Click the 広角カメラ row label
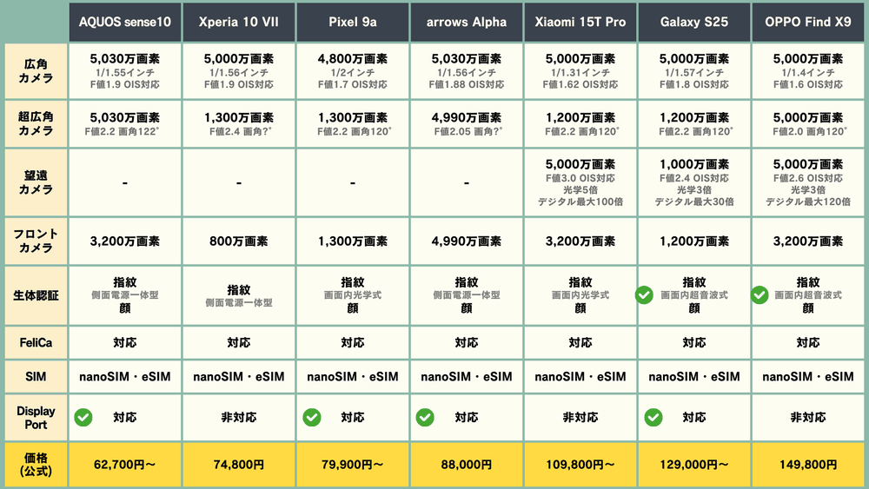Viewport: 869px width, 489px height. coord(33,72)
